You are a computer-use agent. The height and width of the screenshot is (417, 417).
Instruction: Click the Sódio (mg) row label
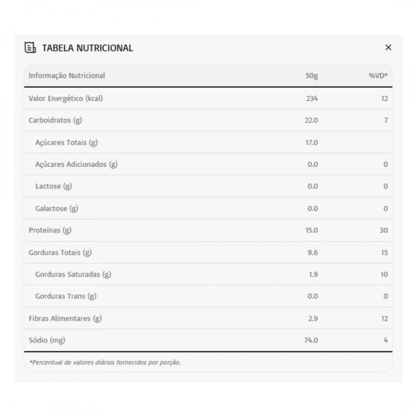47,340
